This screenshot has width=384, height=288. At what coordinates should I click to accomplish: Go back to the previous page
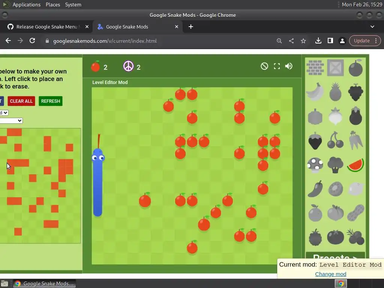pyautogui.click(x=8, y=40)
